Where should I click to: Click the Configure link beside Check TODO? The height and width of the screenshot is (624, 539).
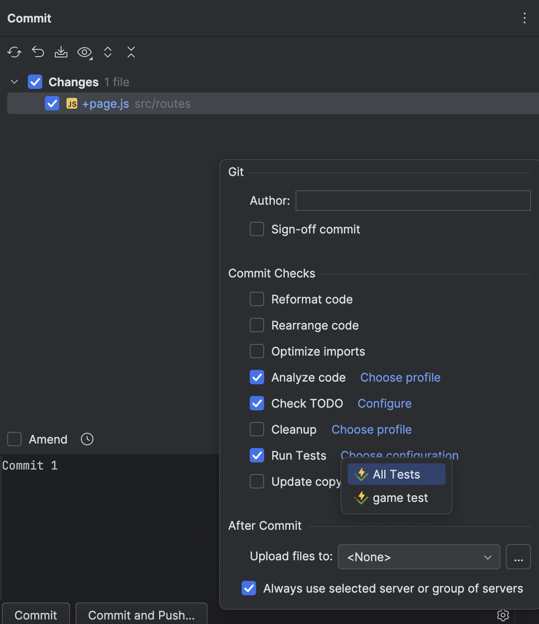coord(384,404)
